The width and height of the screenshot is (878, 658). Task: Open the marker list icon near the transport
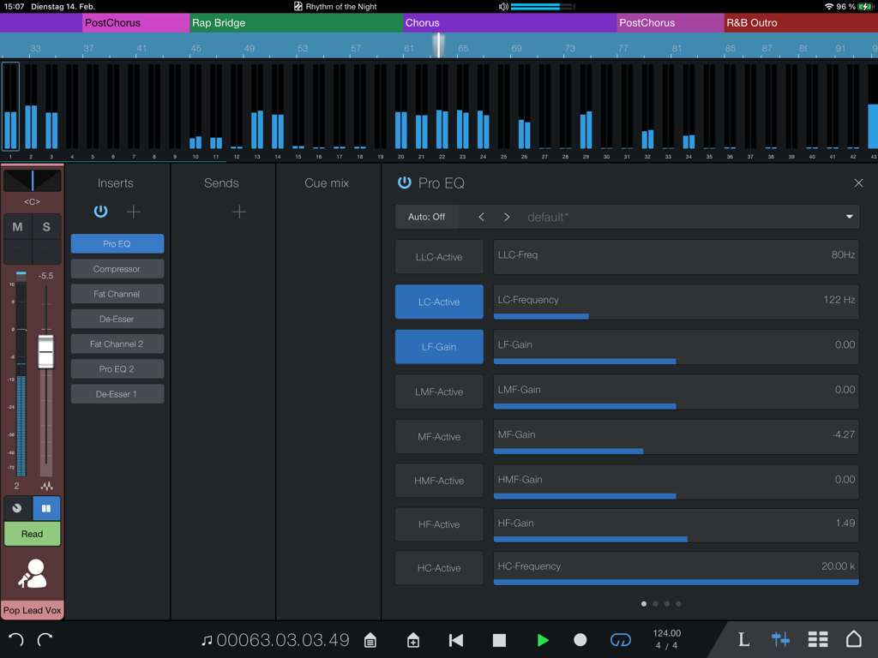click(370, 639)
